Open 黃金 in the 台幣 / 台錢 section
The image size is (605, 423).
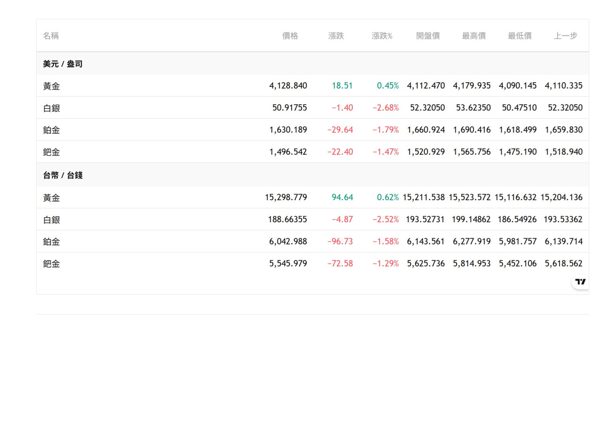[52, 198]
